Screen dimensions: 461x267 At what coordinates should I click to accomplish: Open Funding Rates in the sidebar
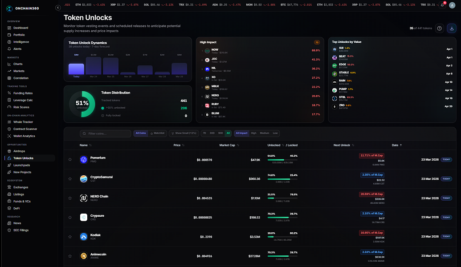point(30,93)
